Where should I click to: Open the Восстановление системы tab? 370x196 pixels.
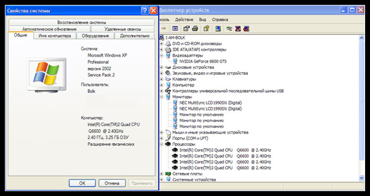point(82,22)
